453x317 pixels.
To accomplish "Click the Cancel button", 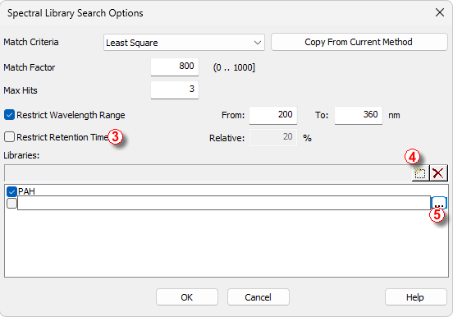I will 259,297.
